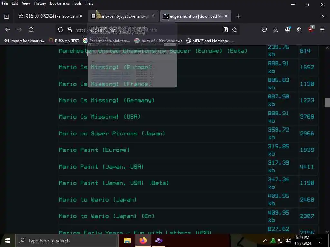
Task: Open the network tray icon
Action: 281,241
